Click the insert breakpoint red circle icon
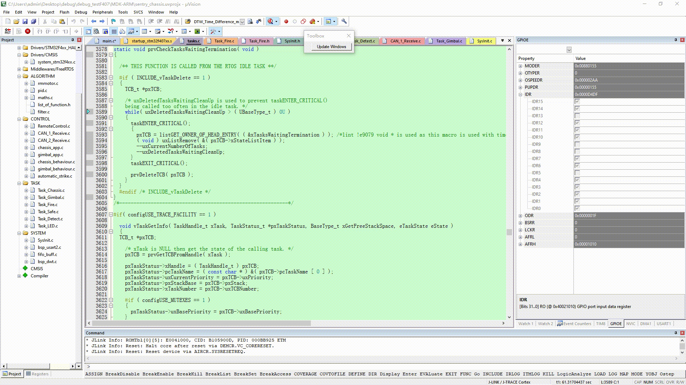 (286, 21)
